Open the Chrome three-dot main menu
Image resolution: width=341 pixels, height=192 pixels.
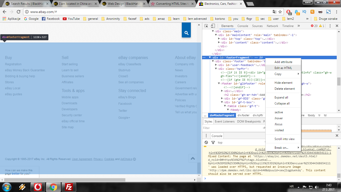[336, 12]
